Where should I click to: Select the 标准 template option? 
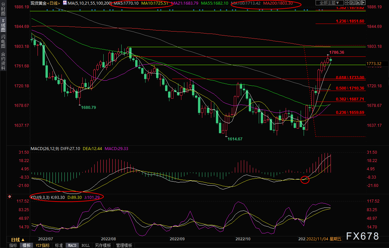point(59,245)
